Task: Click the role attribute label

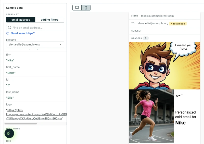Action: (8, 141)
